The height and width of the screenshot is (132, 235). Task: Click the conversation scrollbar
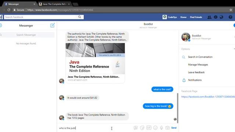[178, 108]
